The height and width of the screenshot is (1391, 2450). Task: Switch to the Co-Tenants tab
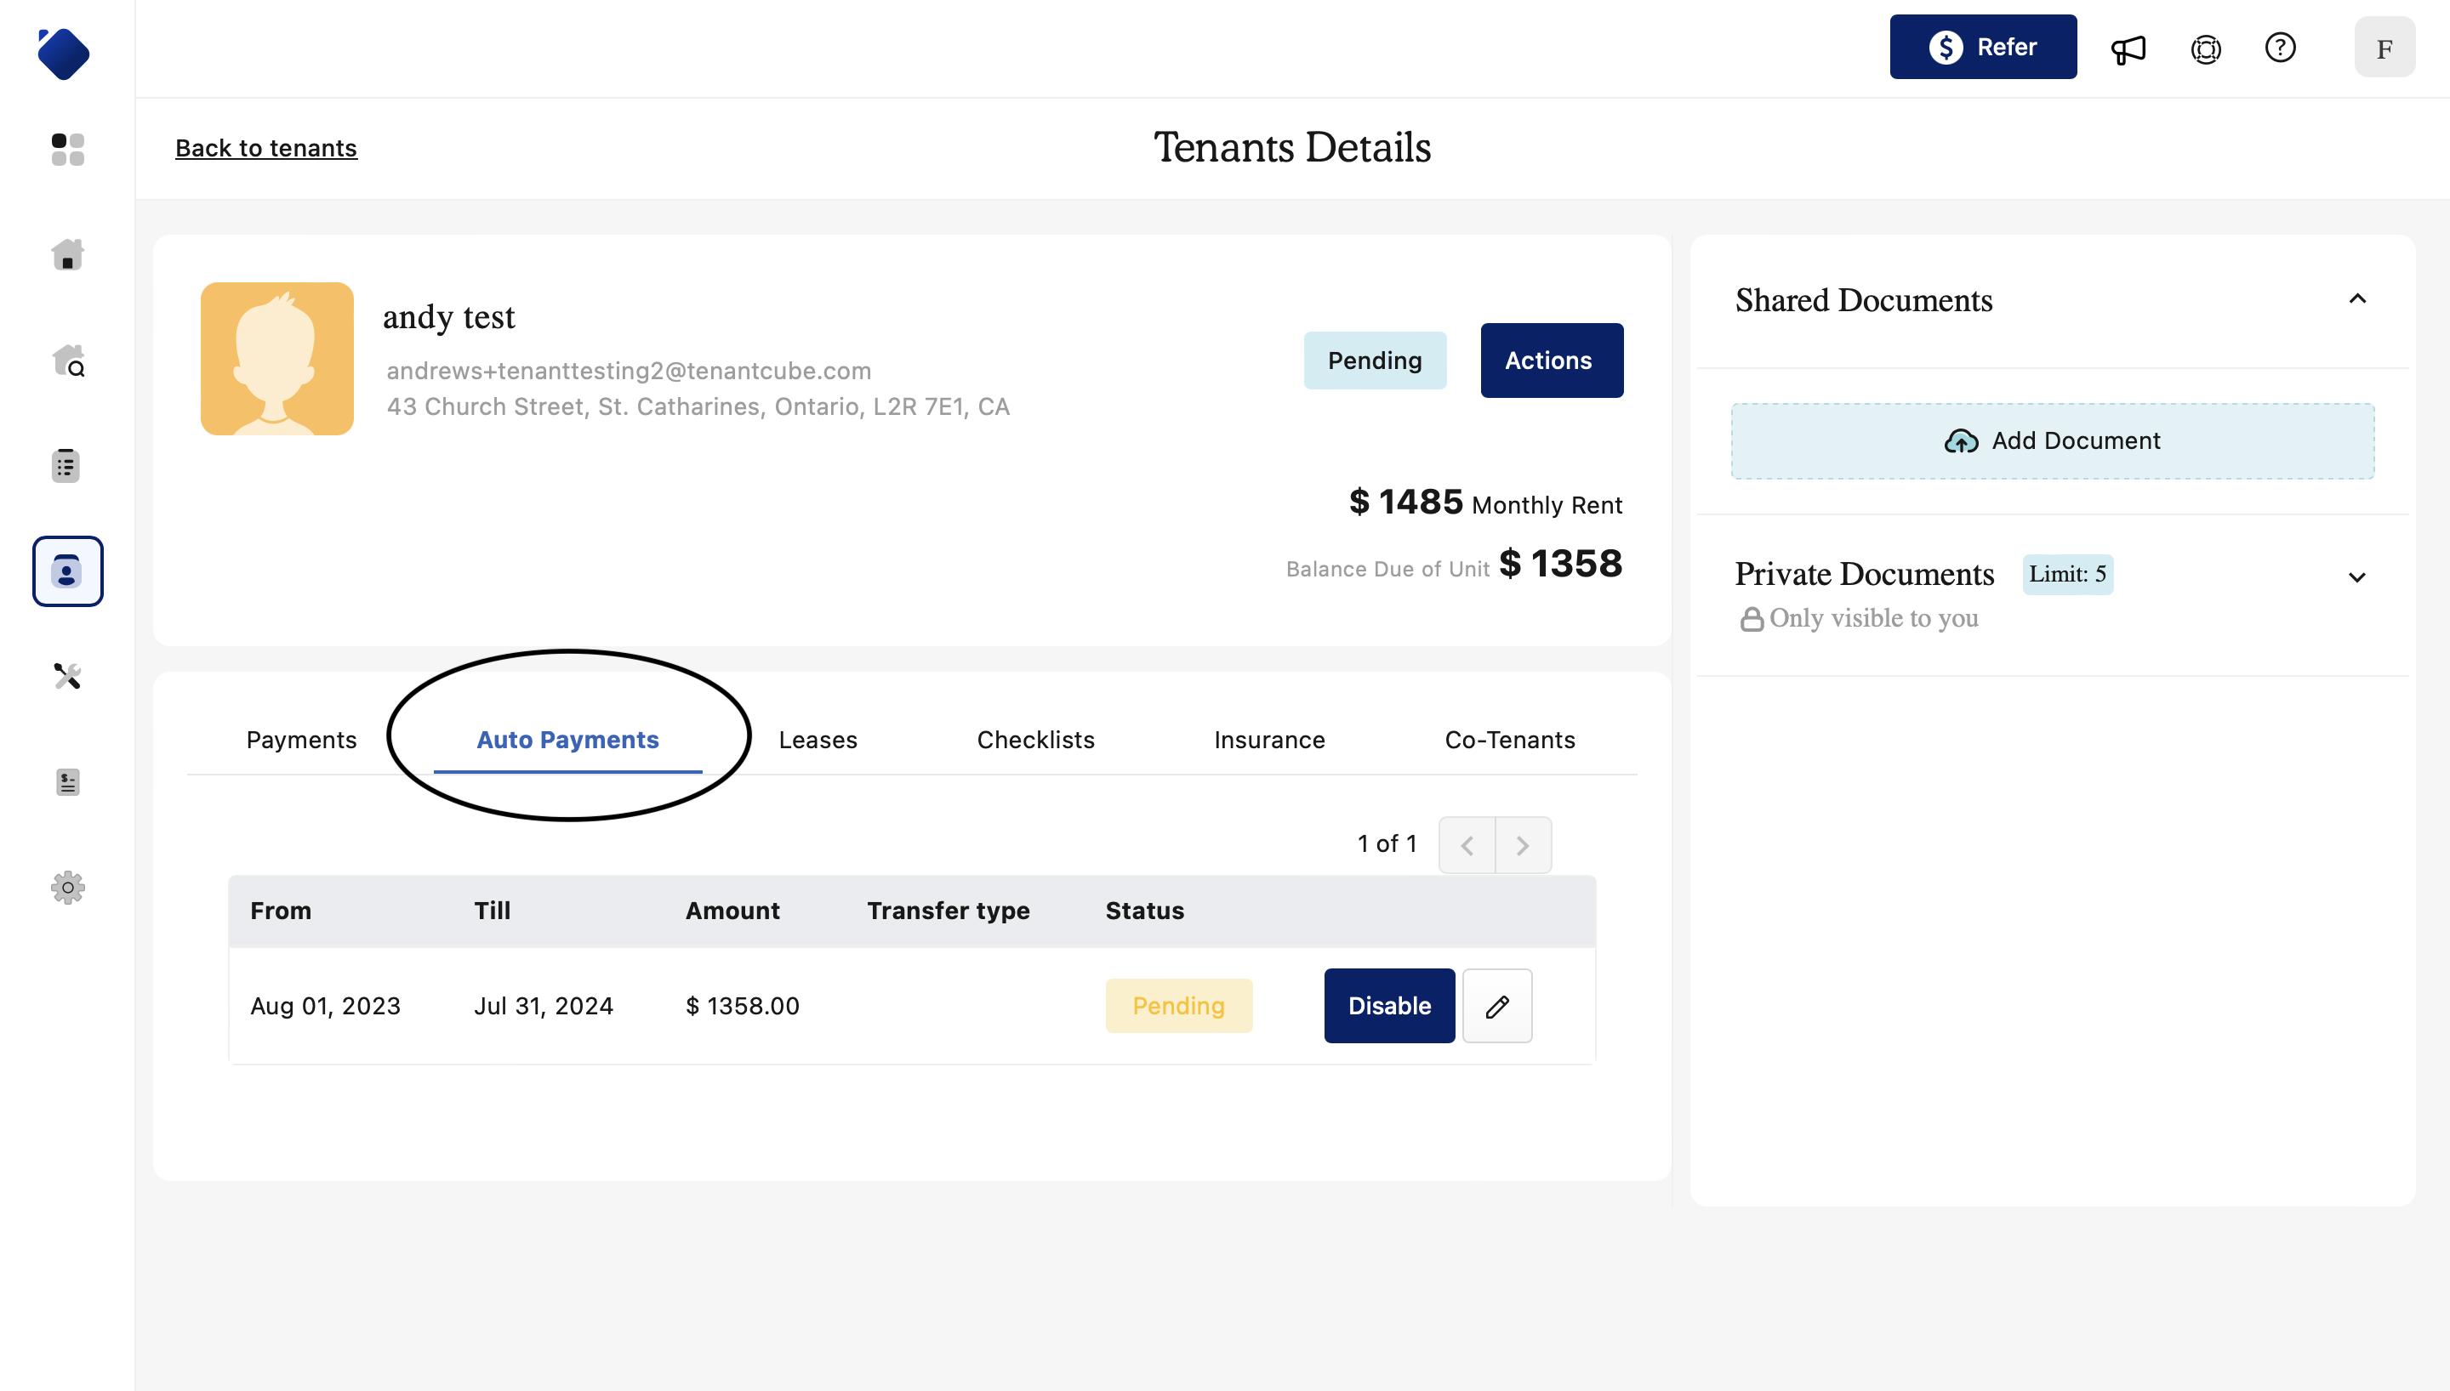[x=1509, y=740]
